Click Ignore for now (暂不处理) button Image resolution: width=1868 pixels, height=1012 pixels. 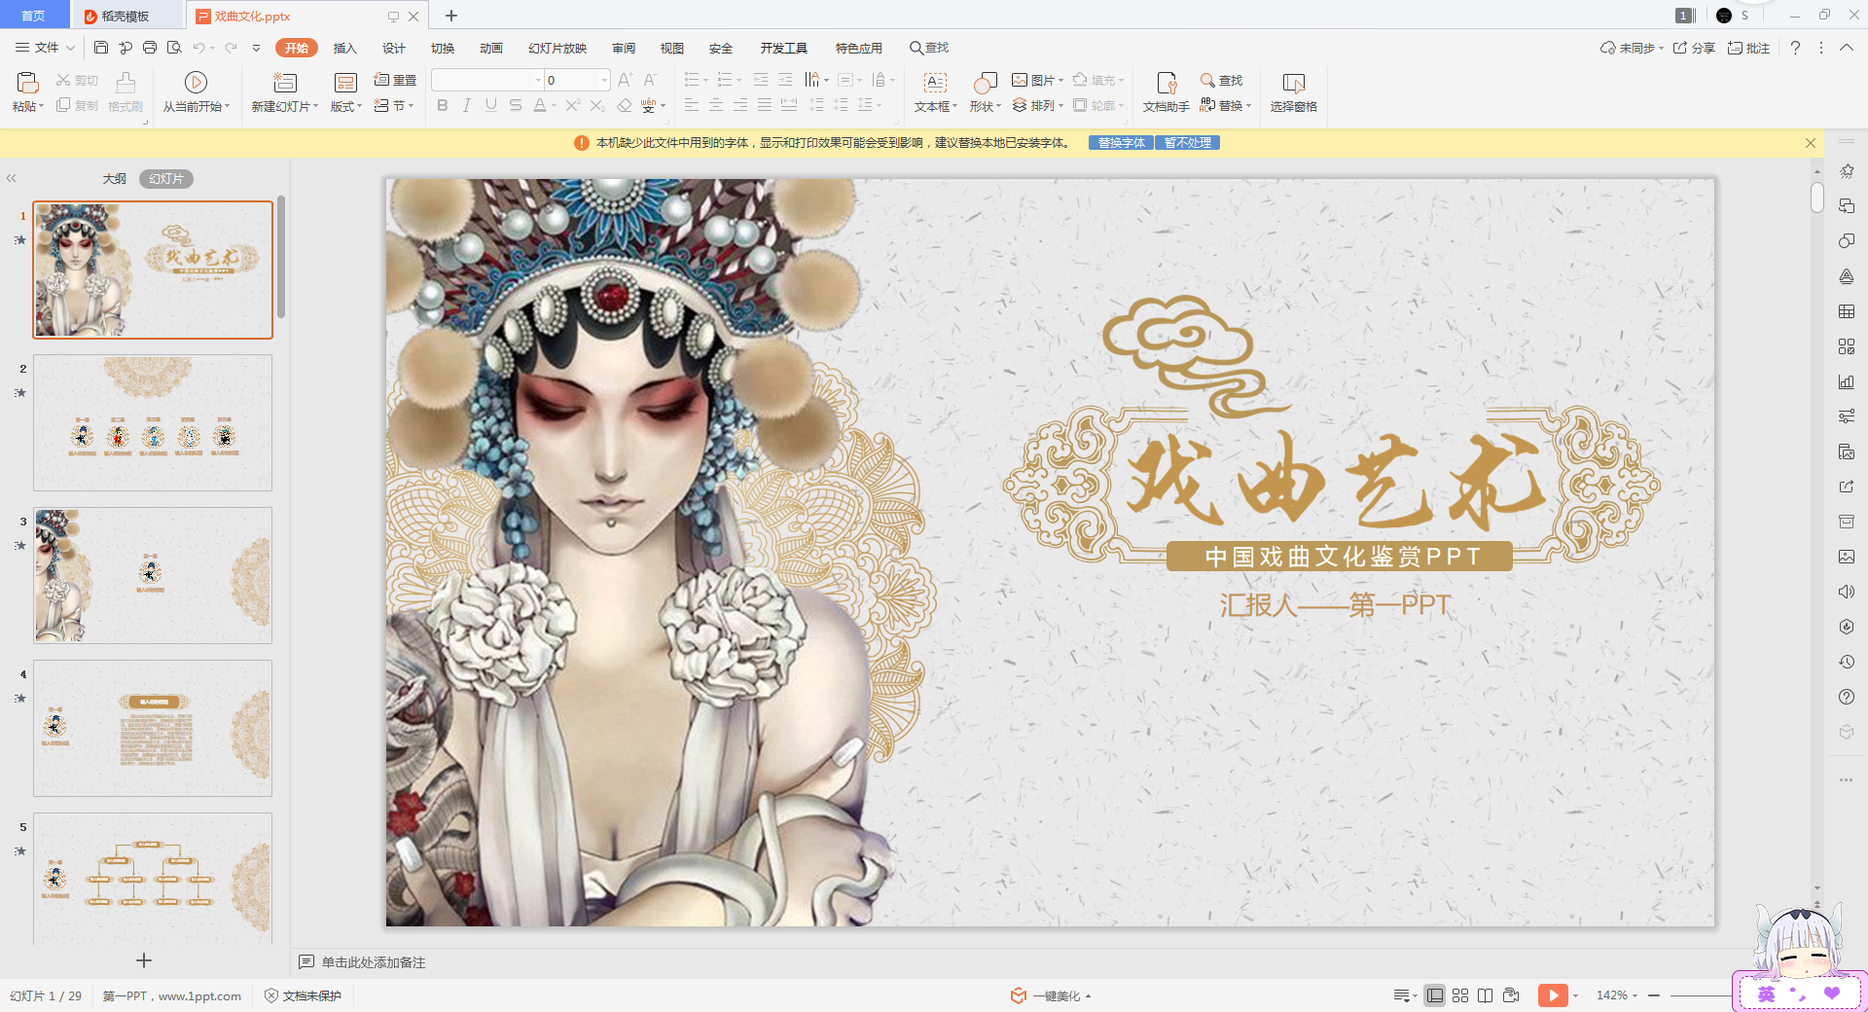(x=1188, y=143)
